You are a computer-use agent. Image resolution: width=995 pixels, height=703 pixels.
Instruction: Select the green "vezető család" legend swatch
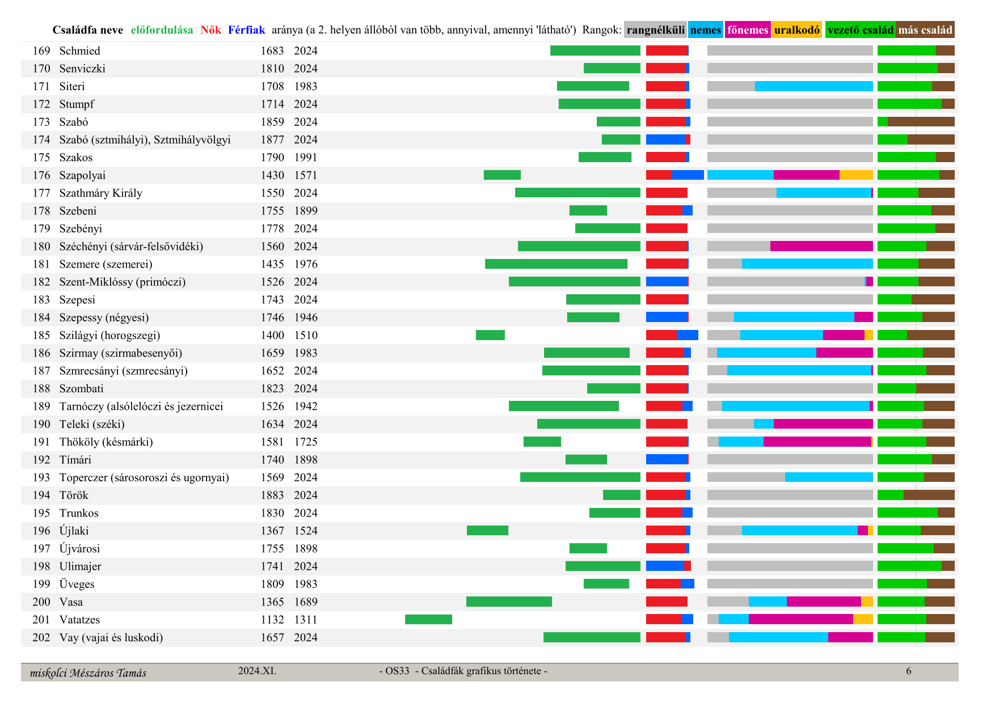[860, 30]
